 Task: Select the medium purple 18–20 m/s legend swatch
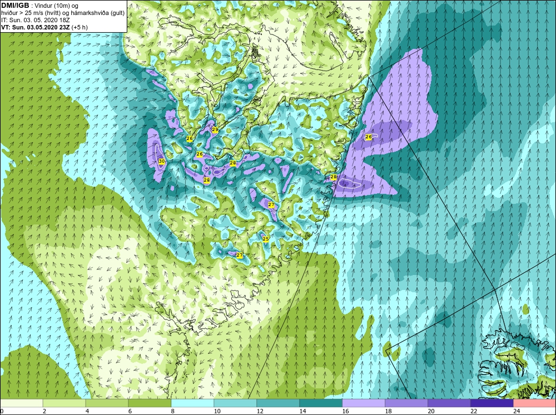click(x=406, y=403)
